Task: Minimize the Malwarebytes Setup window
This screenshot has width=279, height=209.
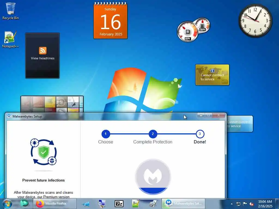Action: click(201, 115)
